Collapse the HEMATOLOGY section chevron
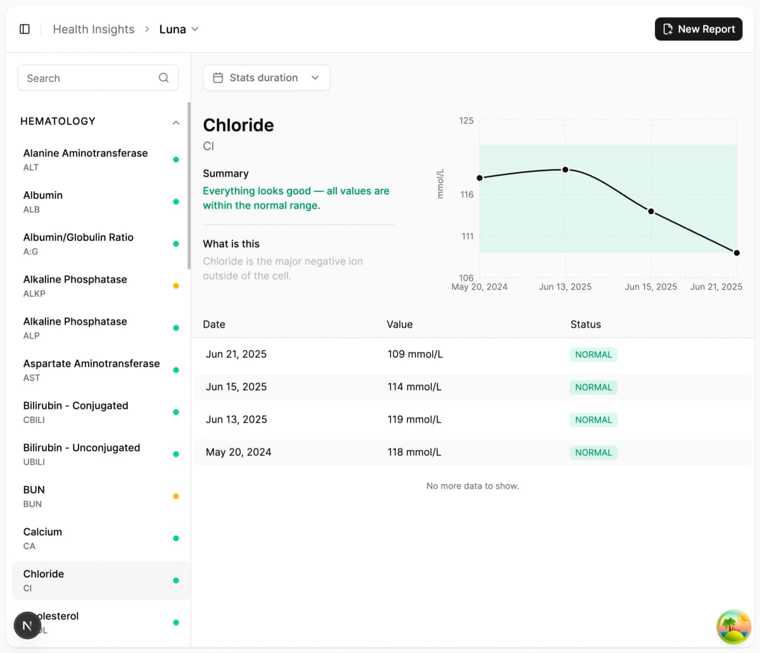Image resolution: width=760 pixels, height=653 pixels. pos(175,122)
